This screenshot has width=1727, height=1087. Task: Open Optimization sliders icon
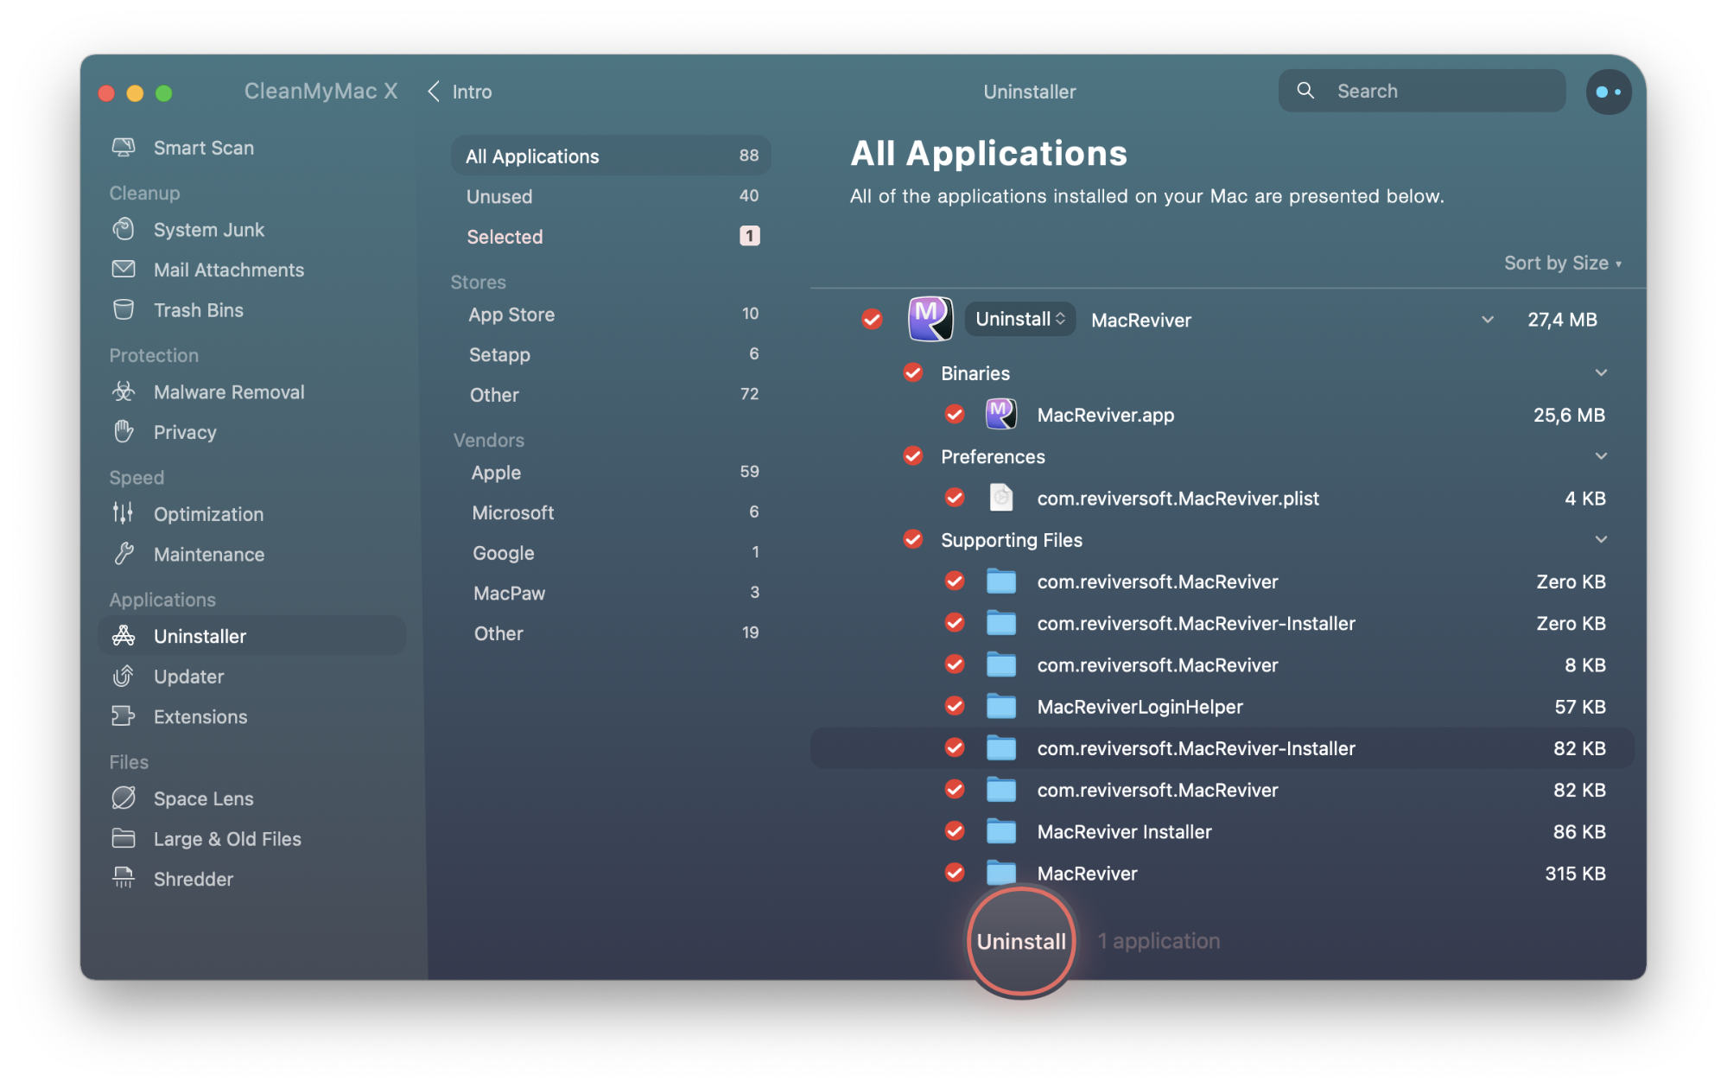[124, 513]
